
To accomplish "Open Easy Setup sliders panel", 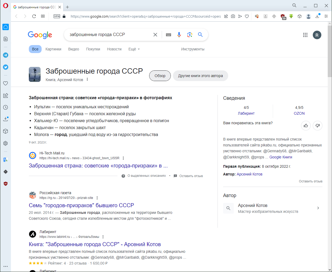I will (326, 16).
